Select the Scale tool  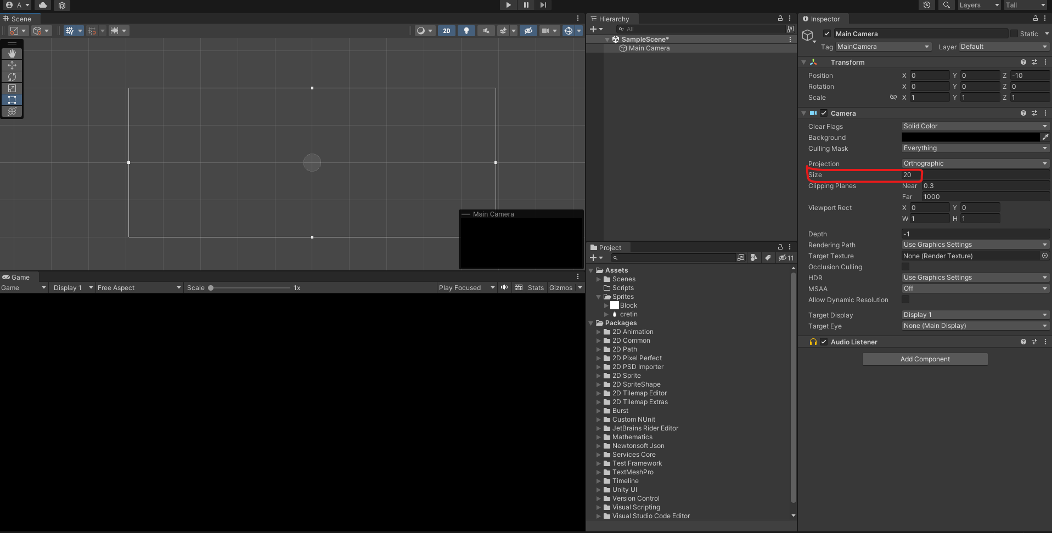12,88
